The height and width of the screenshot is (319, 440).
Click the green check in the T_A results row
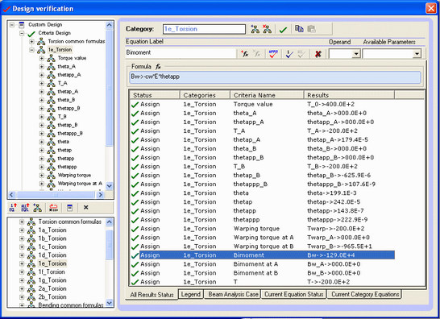[x=135, y=131]
